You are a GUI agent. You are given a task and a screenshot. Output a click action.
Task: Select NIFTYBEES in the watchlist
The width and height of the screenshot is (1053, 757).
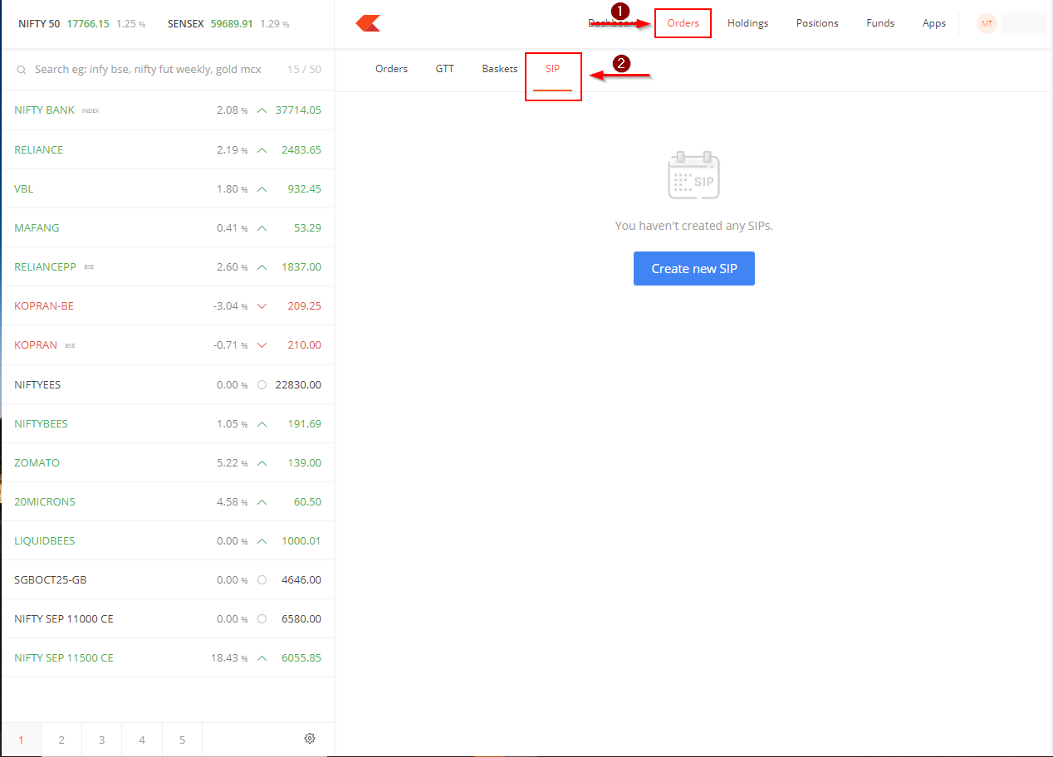point(168,423)
